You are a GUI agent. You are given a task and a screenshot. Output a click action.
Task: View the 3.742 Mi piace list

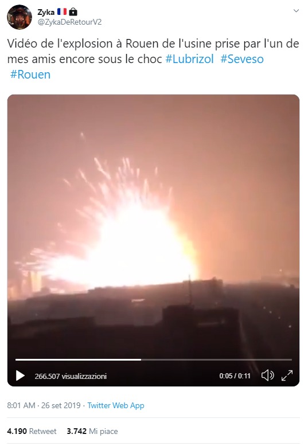click(x=92, y=431)
